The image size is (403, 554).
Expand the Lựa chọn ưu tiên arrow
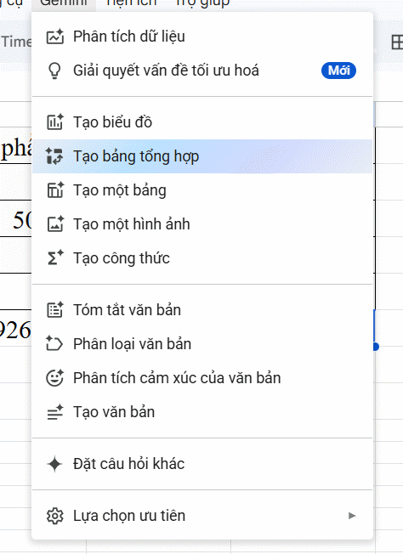[352, 516]
